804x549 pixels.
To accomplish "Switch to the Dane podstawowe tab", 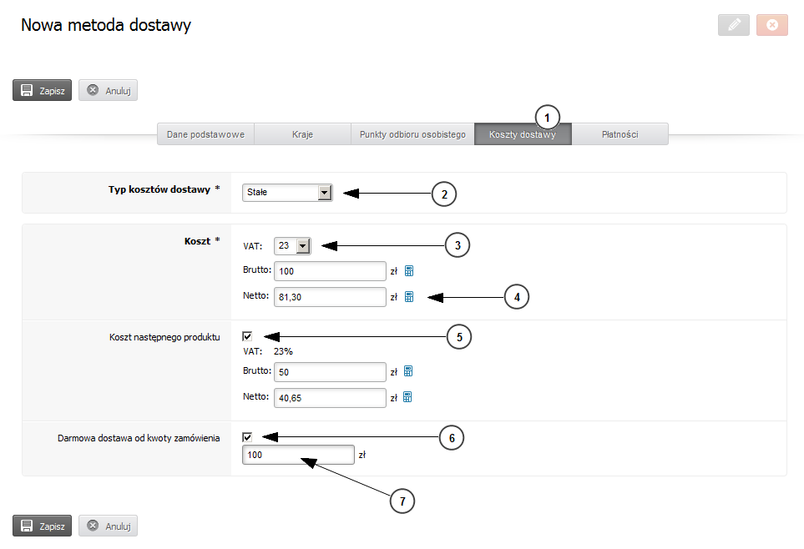I will point(205,134).
